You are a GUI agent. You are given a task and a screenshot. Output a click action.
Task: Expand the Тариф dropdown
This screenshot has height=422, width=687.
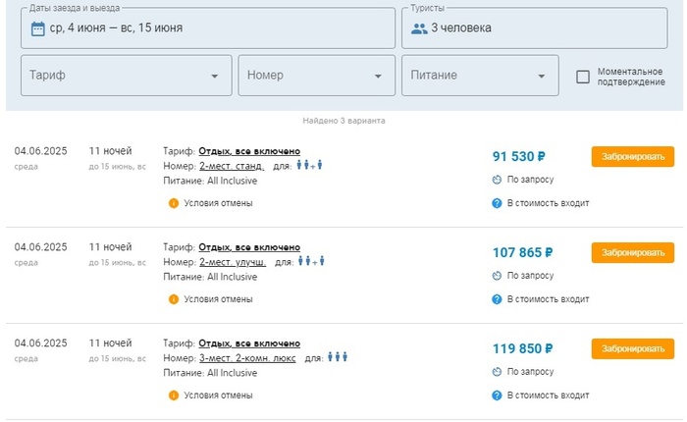(127, 76)
